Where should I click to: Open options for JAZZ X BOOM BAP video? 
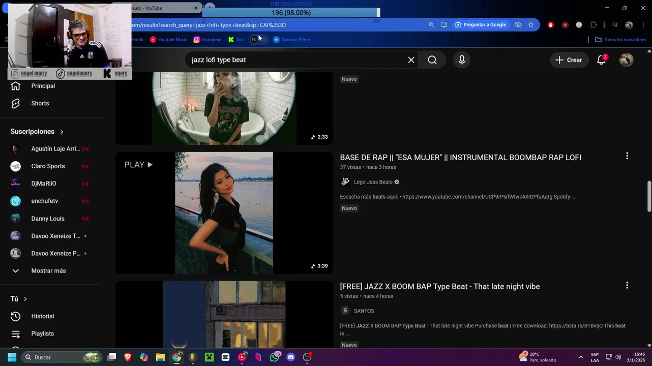pyautogui.click(x=627, y=285)
